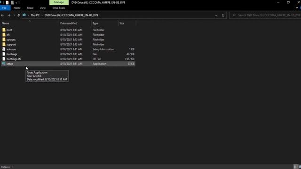The image size is (301, 169).
Task: Click 1,957 KB size cell
Action: [x=129, y=59]
